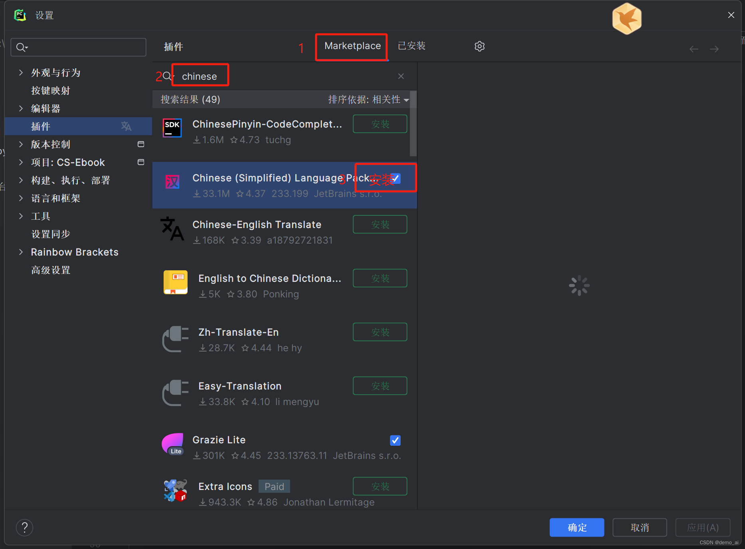Click the plugin results scrollbar thumb
Screen dimensions: 745x549
coord(413,124)
